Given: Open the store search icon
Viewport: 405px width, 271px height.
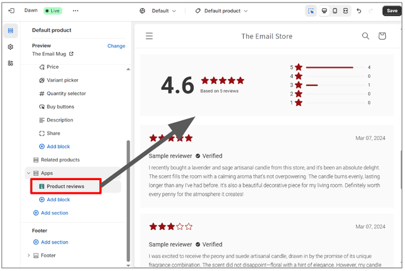Looking at the screenshot, I should pos(366,36).
